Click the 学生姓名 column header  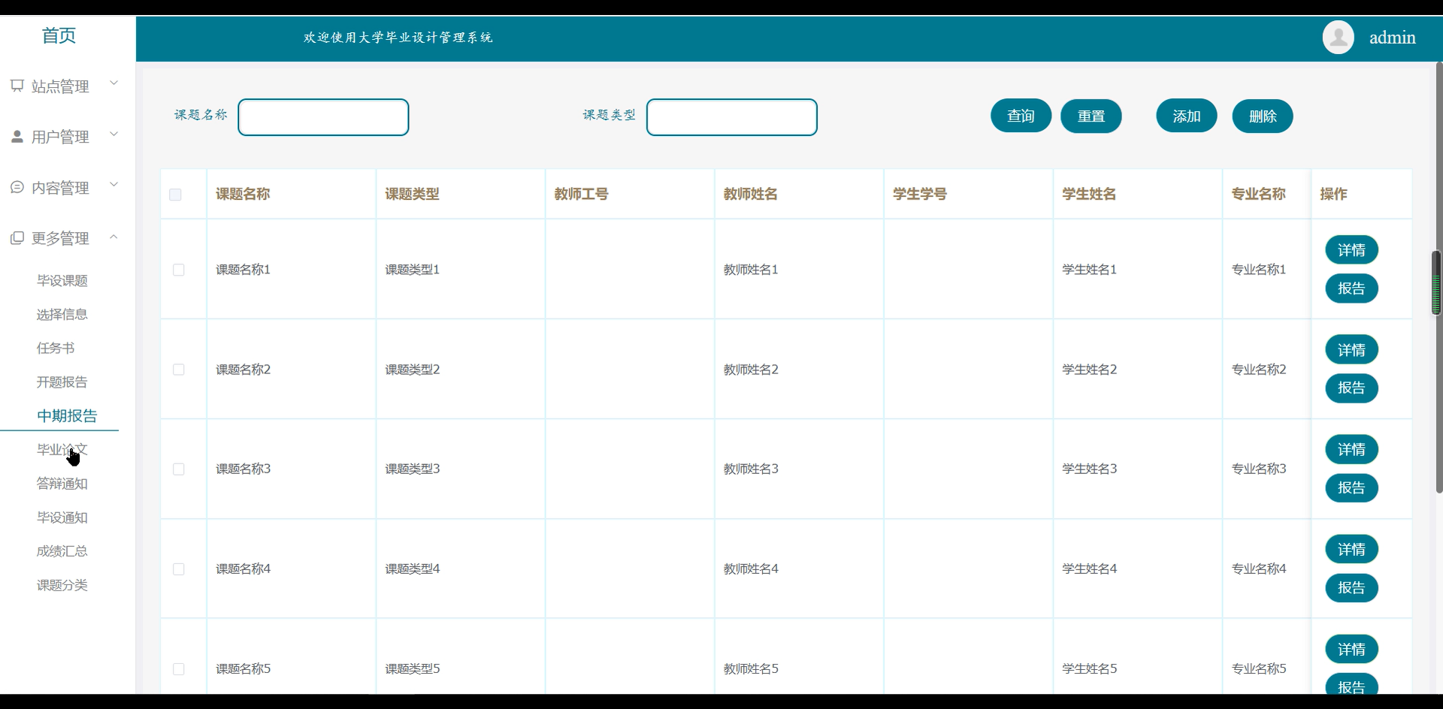coord(1089,194)
